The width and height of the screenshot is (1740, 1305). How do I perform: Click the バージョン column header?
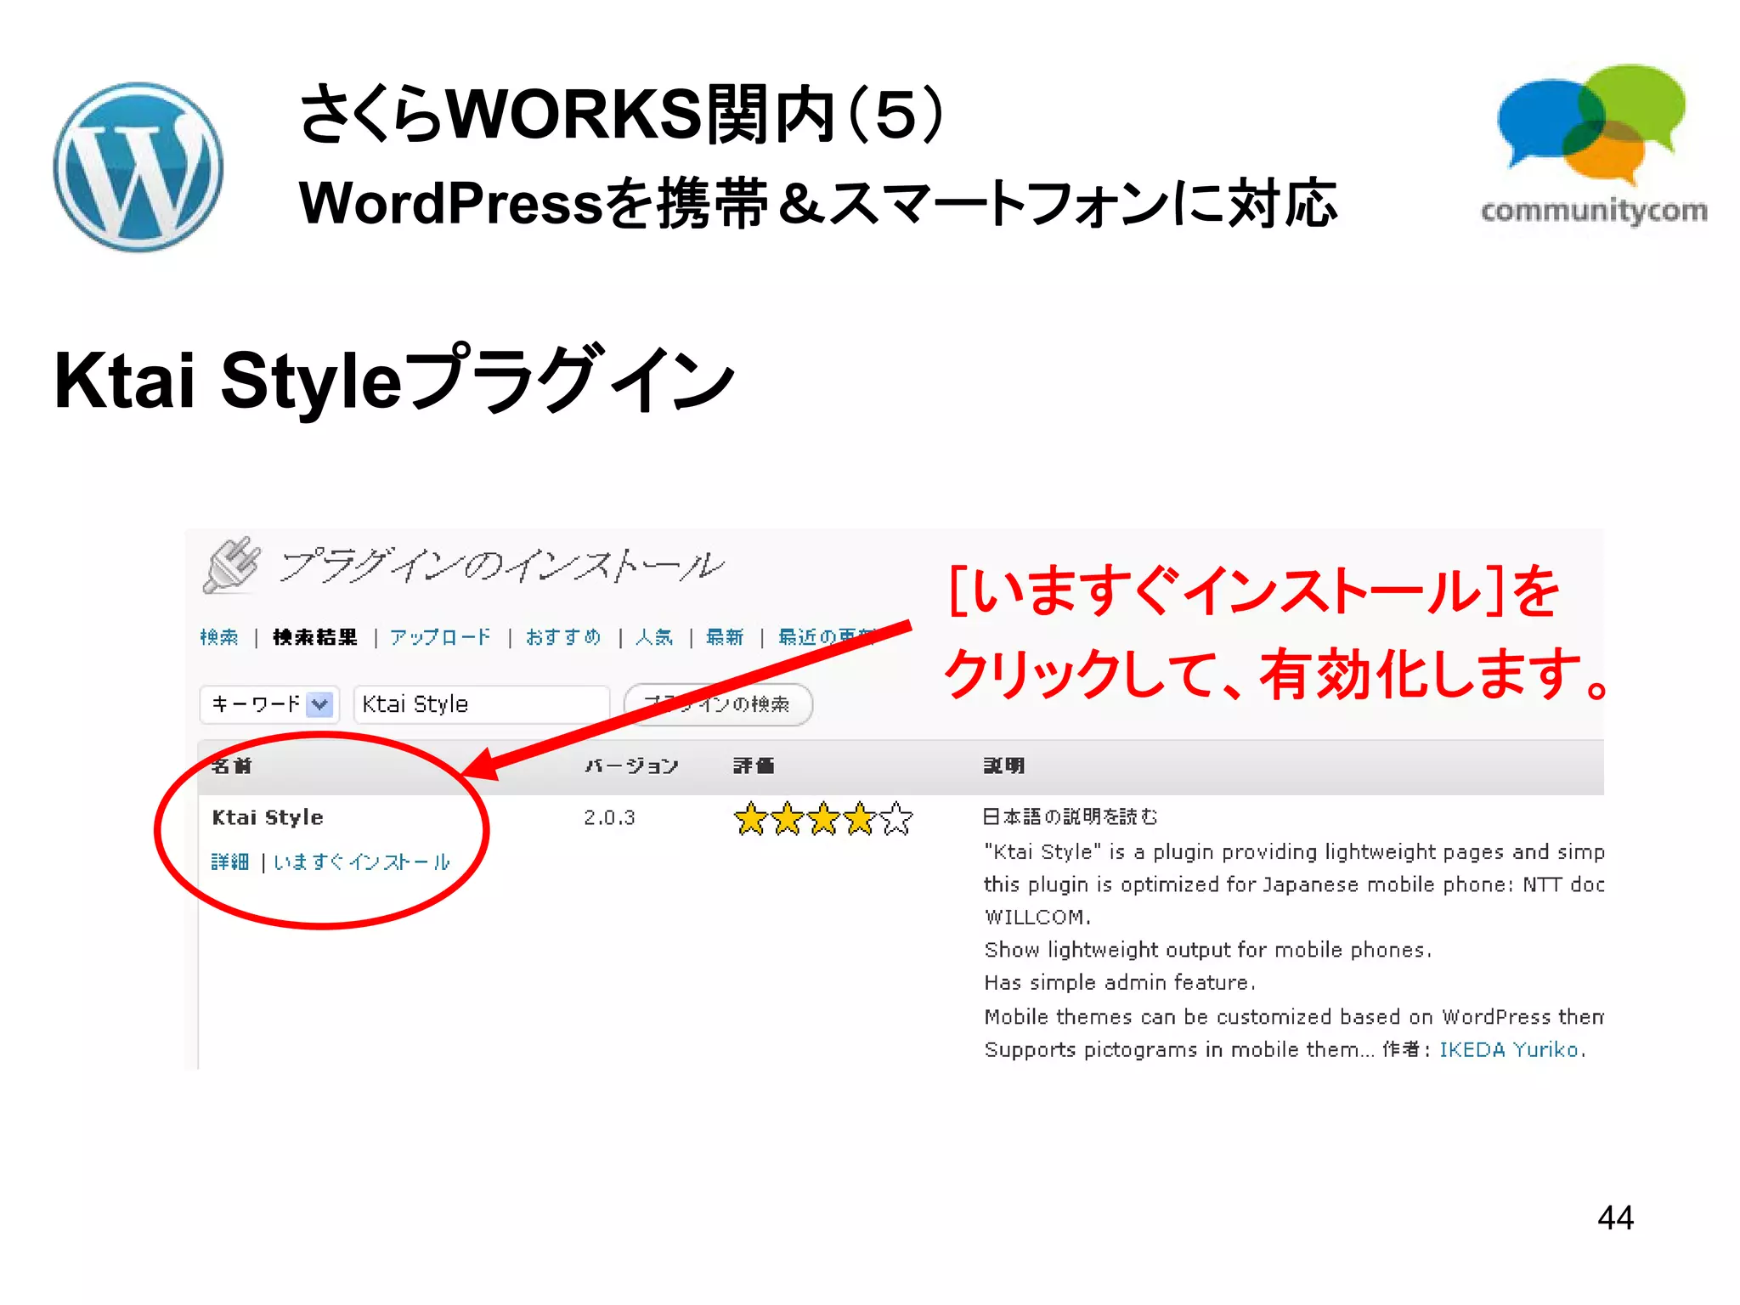(631, 766)
